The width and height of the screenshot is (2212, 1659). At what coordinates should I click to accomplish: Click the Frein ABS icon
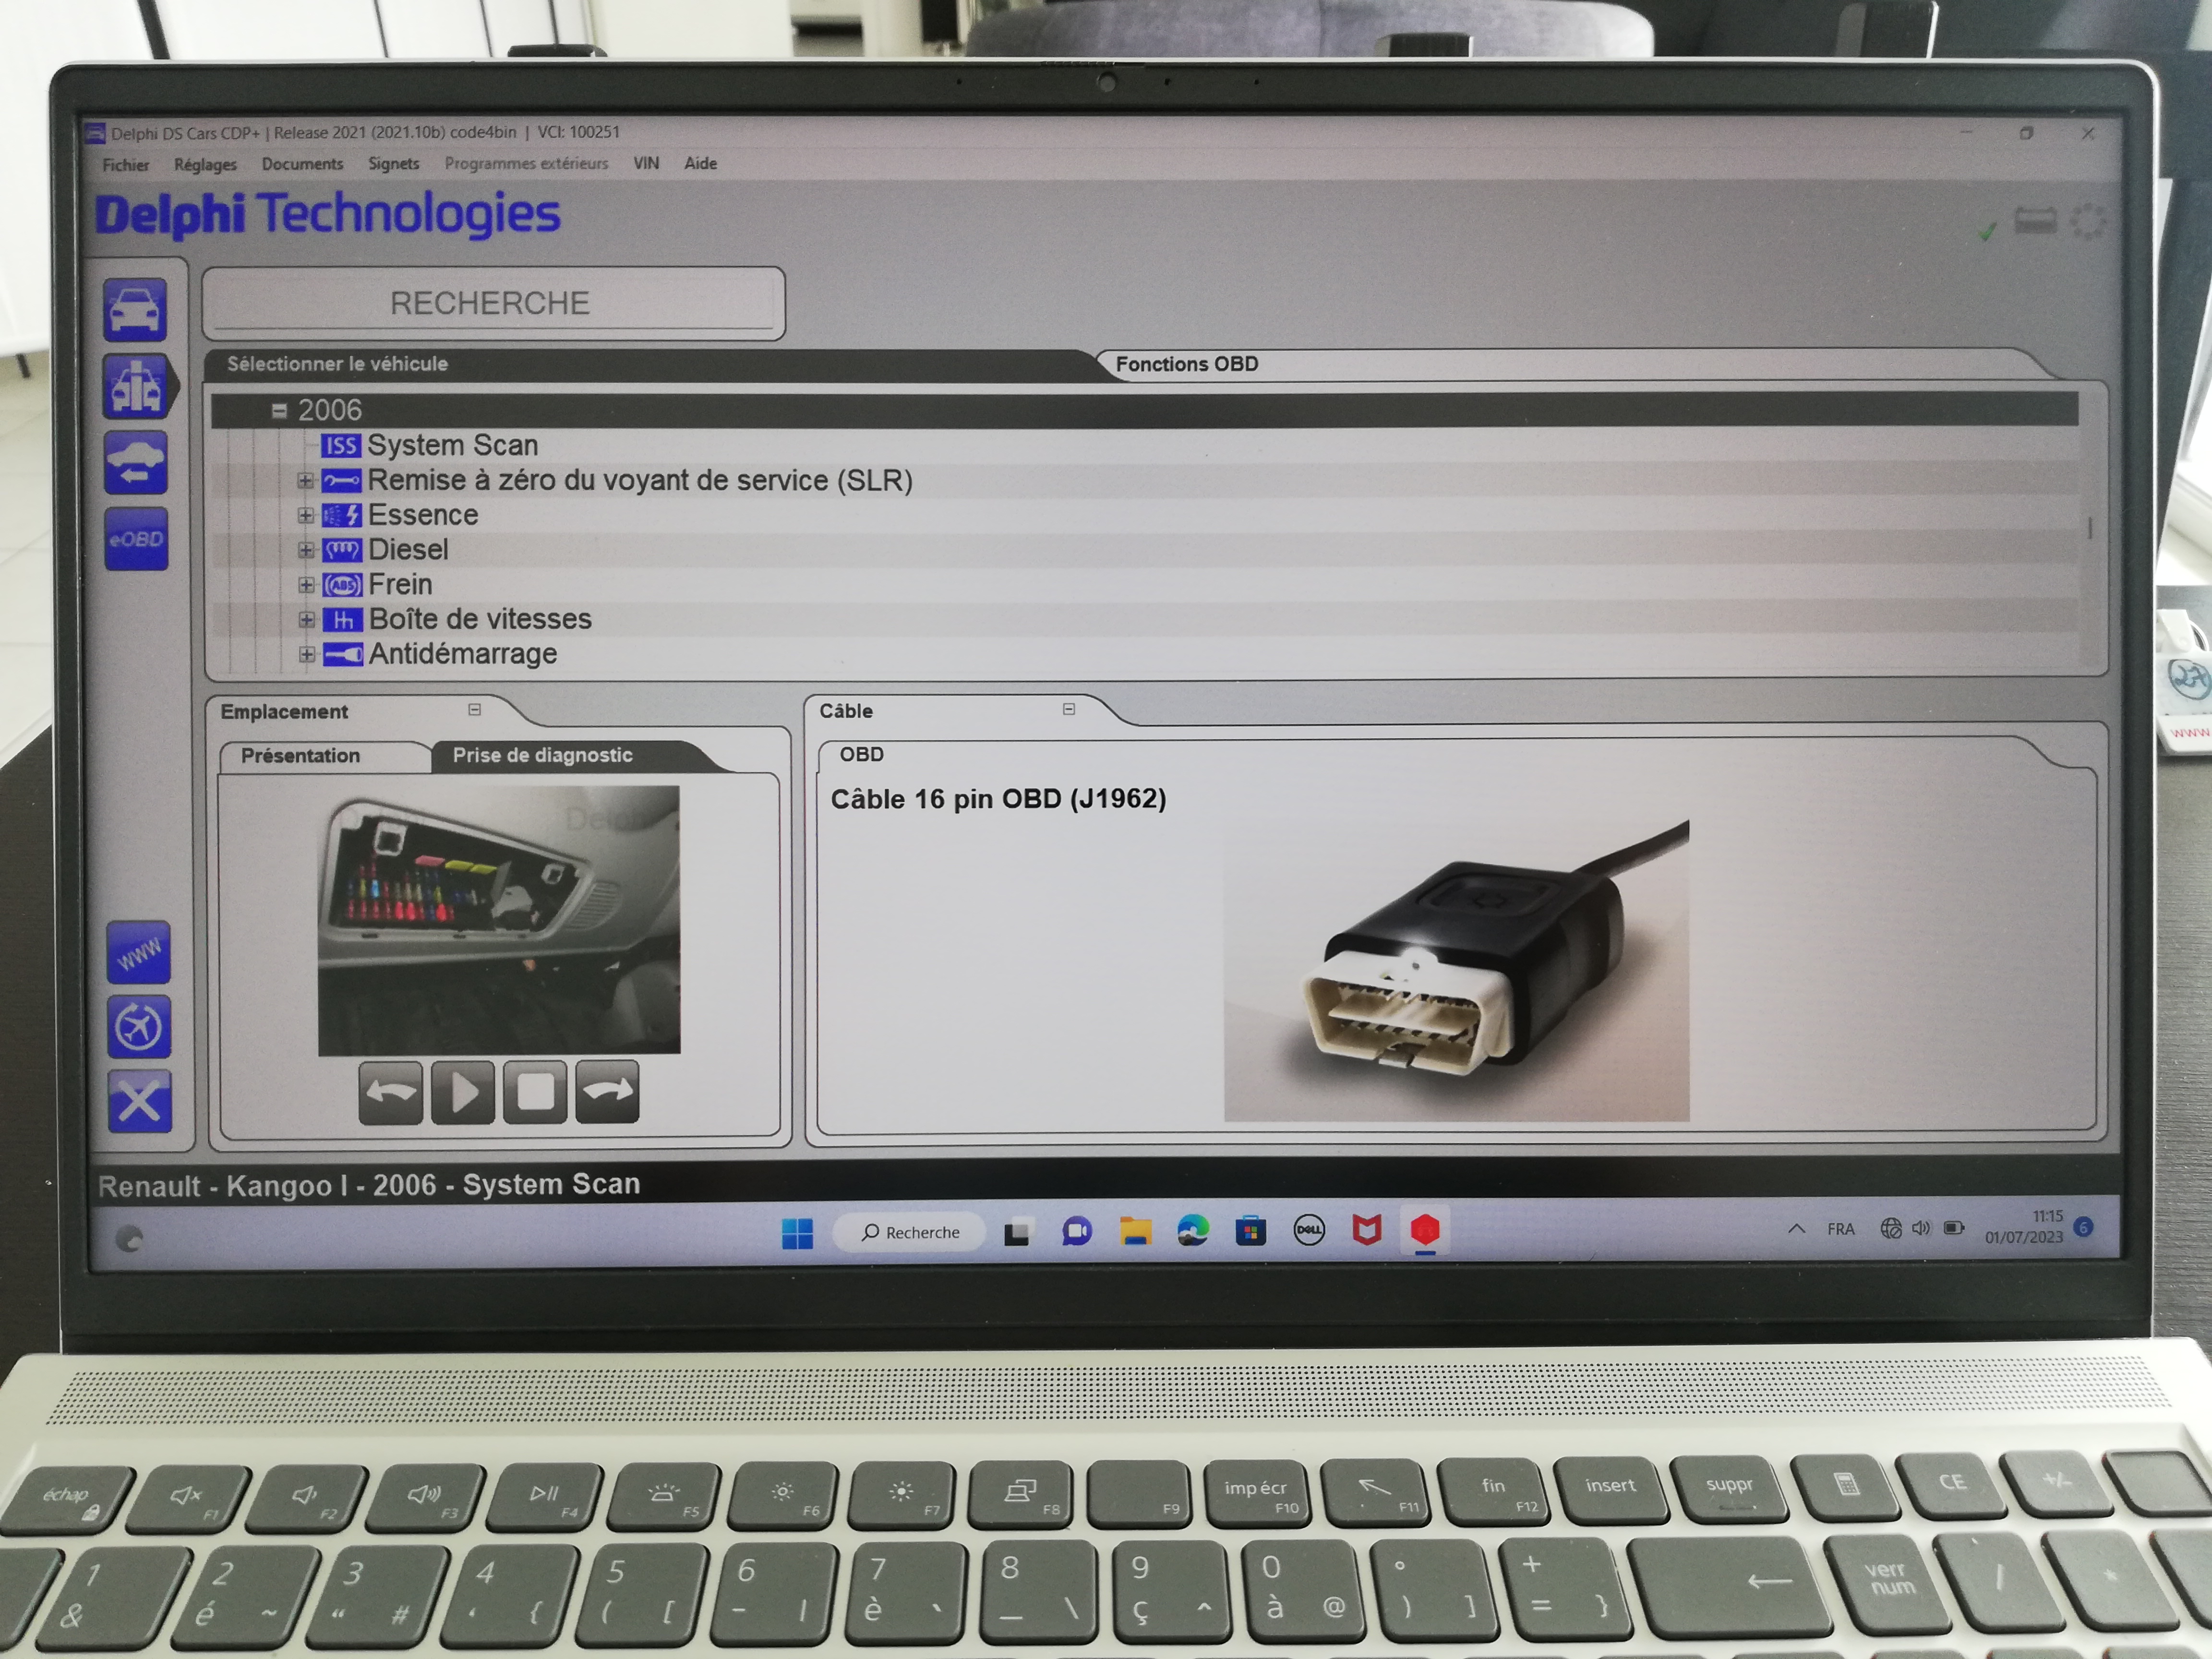[342, 585]
